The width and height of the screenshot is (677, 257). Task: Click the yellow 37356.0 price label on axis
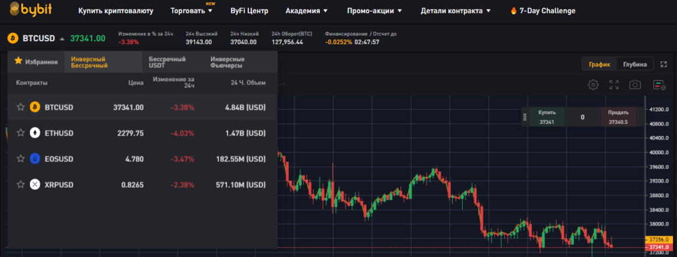(x=658, y=240)
